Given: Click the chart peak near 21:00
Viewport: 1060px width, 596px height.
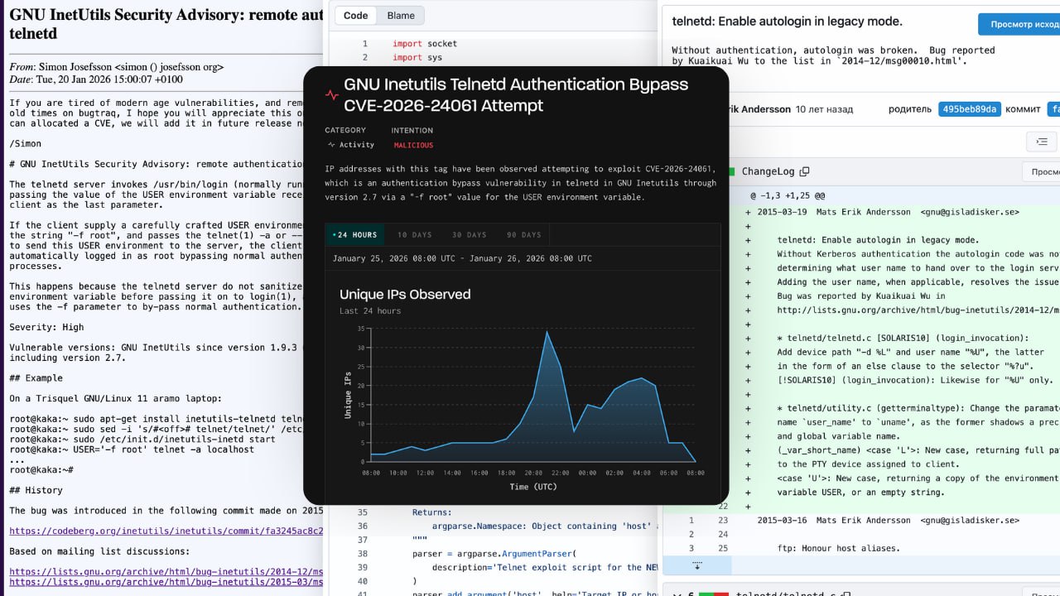Looking at the screenshot, I should coord(547,332).
